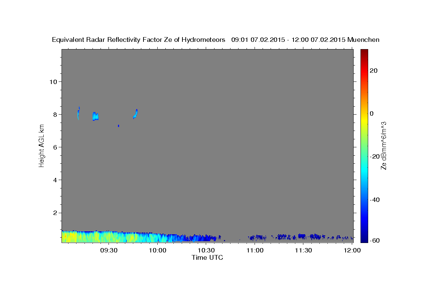
Task: Click the date range '09:01 07.02.2015 - 12:00 07.02.2015 Muenchen'
Action: coord(306,40)
